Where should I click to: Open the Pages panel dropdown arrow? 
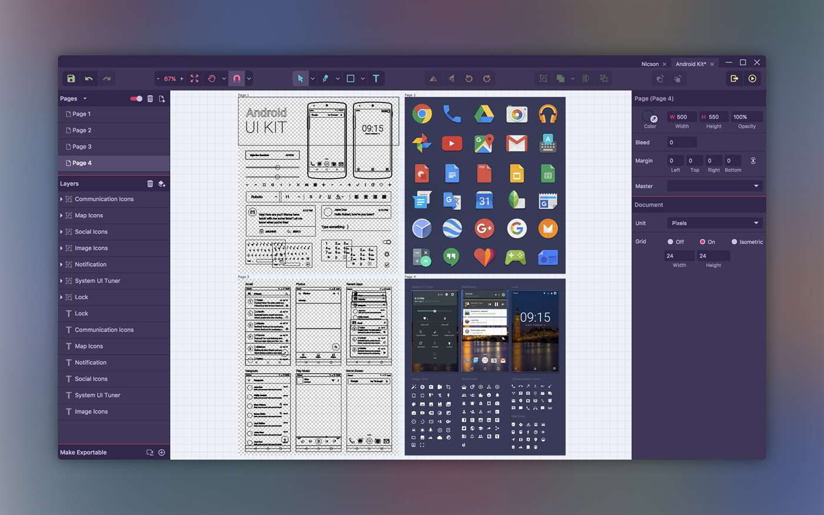[85, 98]
